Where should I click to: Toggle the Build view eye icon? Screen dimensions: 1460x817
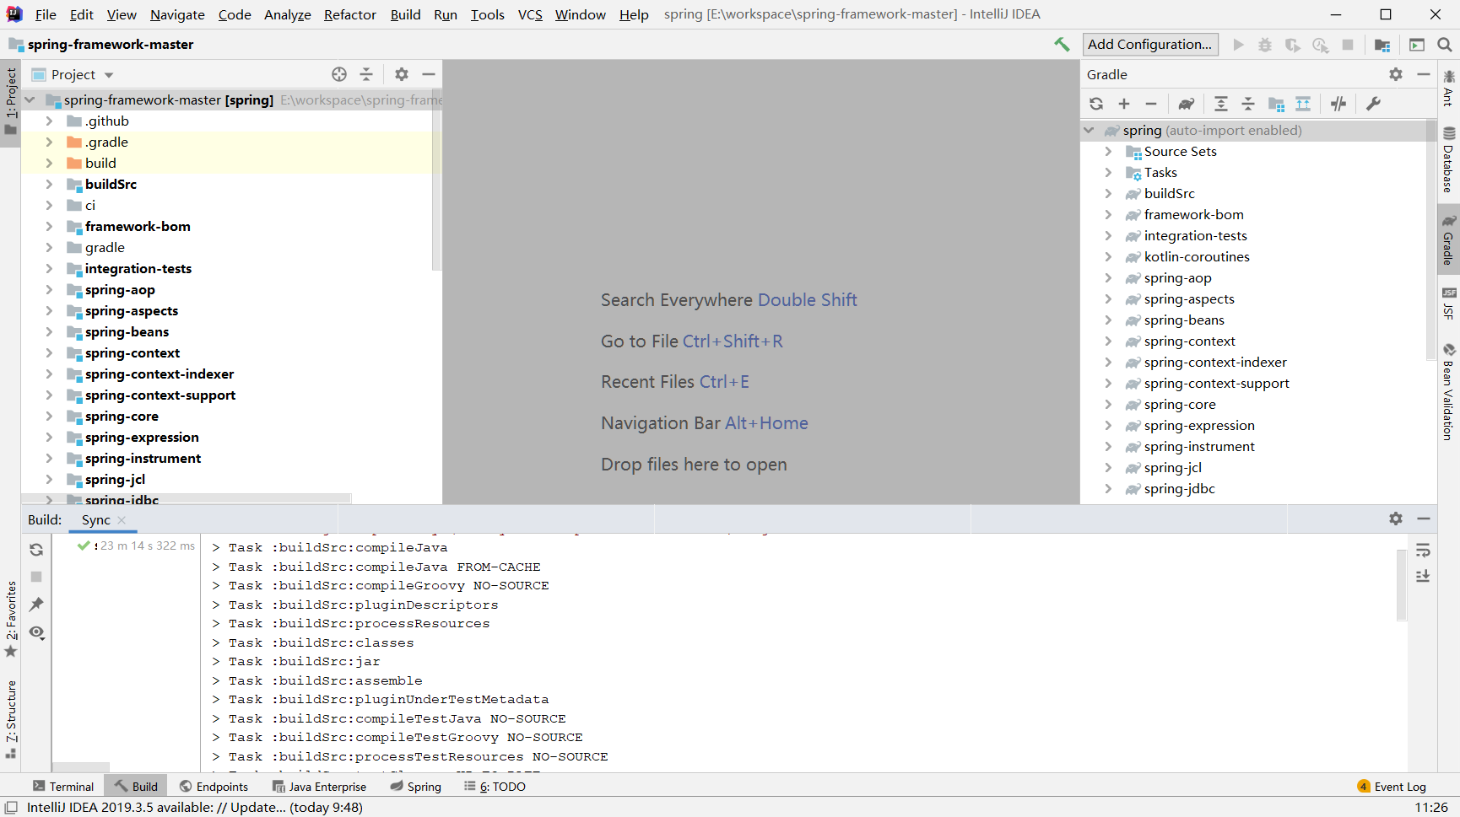[36, 632]
